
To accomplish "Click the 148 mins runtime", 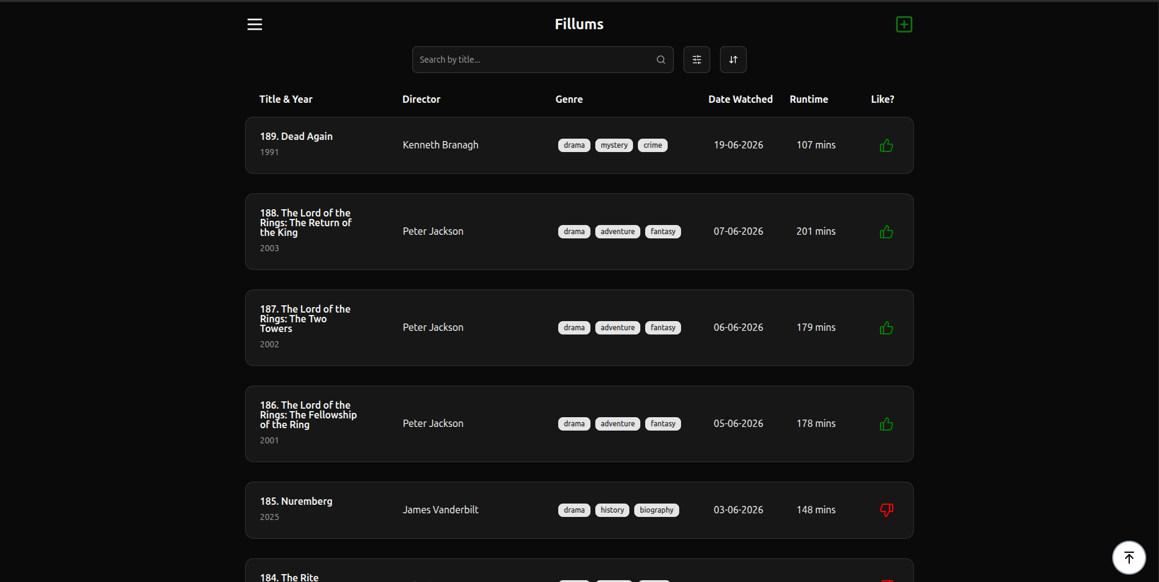I will [x=816, y=510].
